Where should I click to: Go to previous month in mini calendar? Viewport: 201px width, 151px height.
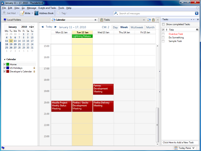[x=29, y=27]
